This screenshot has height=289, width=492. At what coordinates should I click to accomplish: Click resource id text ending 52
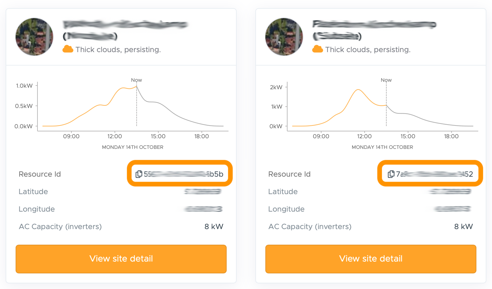click(x=435, y=174)
